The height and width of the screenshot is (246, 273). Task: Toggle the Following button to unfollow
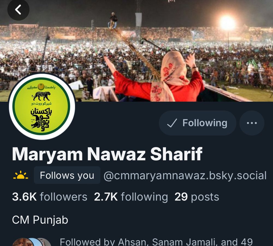point(197,123)
